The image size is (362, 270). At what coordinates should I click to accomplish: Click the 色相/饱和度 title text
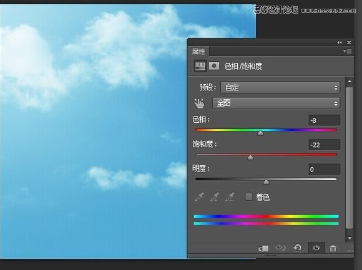[243, 66]
